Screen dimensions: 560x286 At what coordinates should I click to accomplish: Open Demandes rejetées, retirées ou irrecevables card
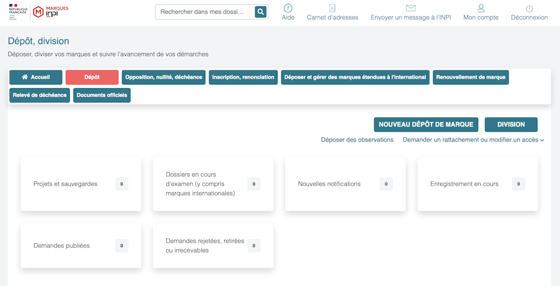(x=213, y=246)
